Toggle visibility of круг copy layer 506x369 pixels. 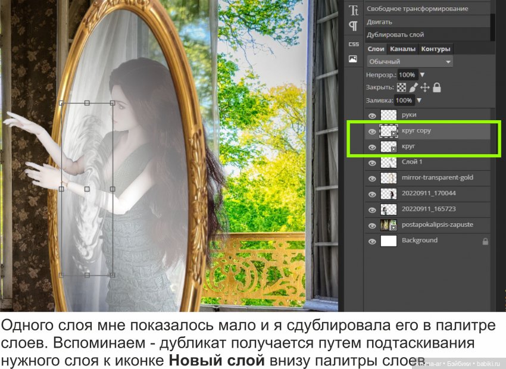click(372, 130)
